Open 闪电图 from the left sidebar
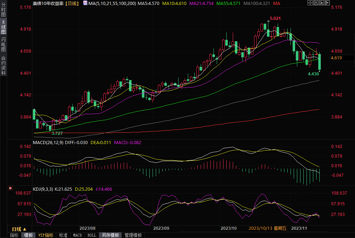355x238 pixels. [3, 44]
